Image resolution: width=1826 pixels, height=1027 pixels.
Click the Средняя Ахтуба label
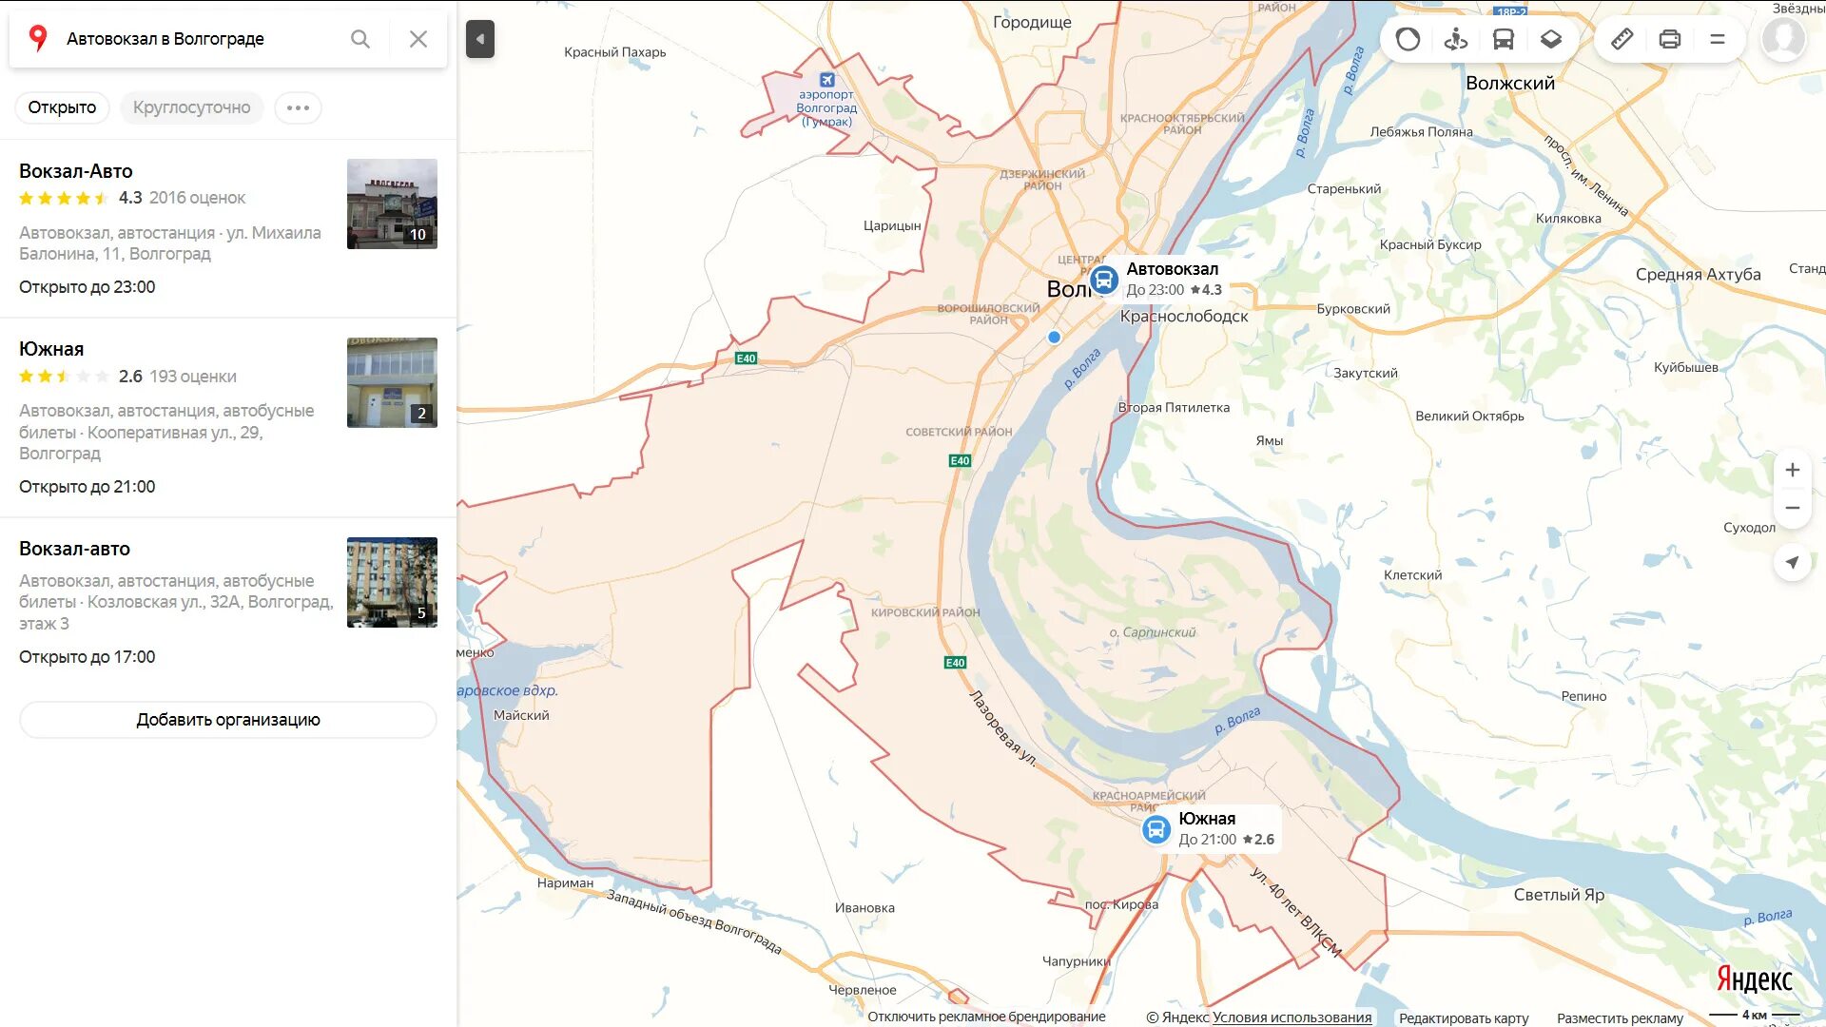(1698, 274)
